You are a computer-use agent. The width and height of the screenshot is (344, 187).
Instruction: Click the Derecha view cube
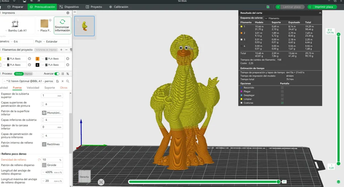85,176
